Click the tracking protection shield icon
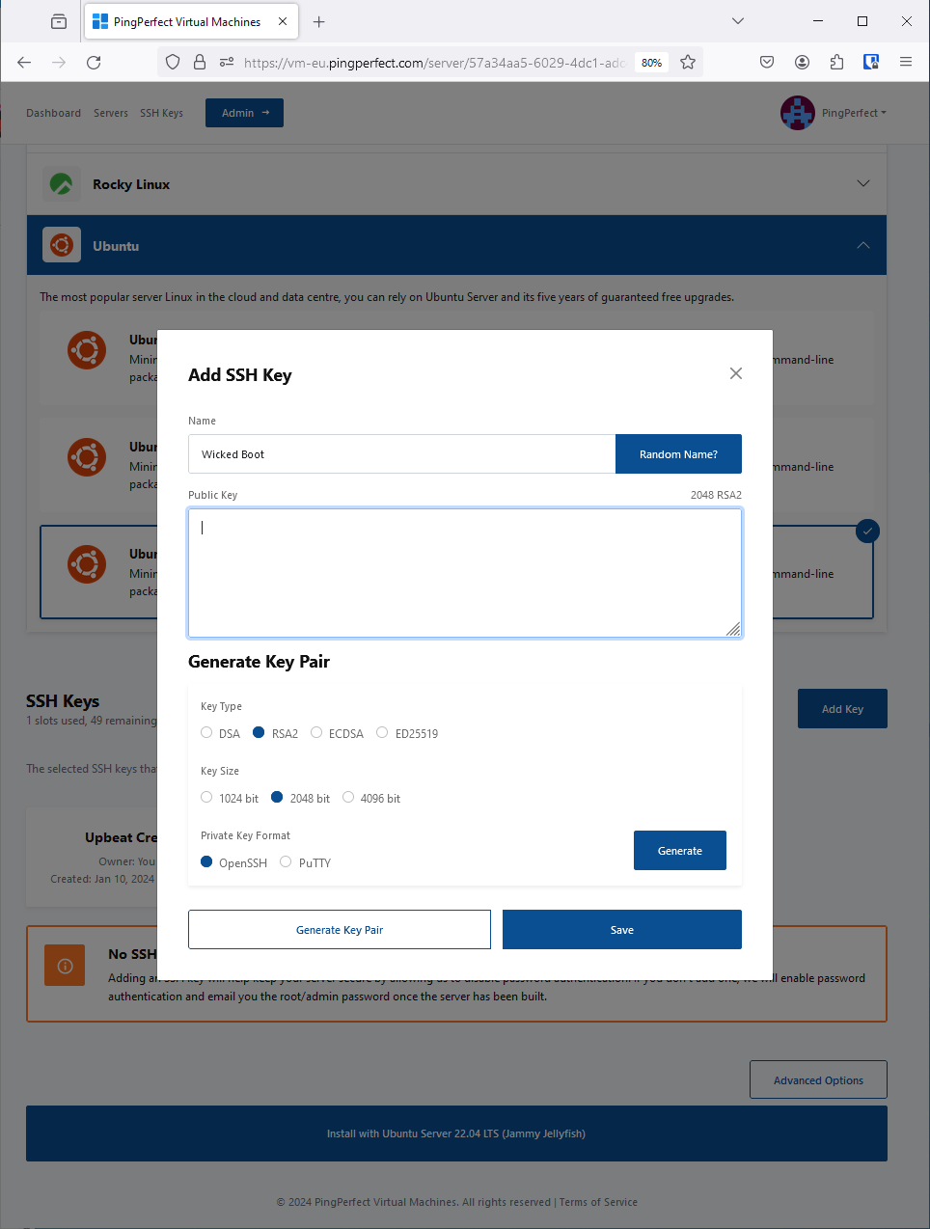Screen dimensions: 930x1229 (173, 62)
